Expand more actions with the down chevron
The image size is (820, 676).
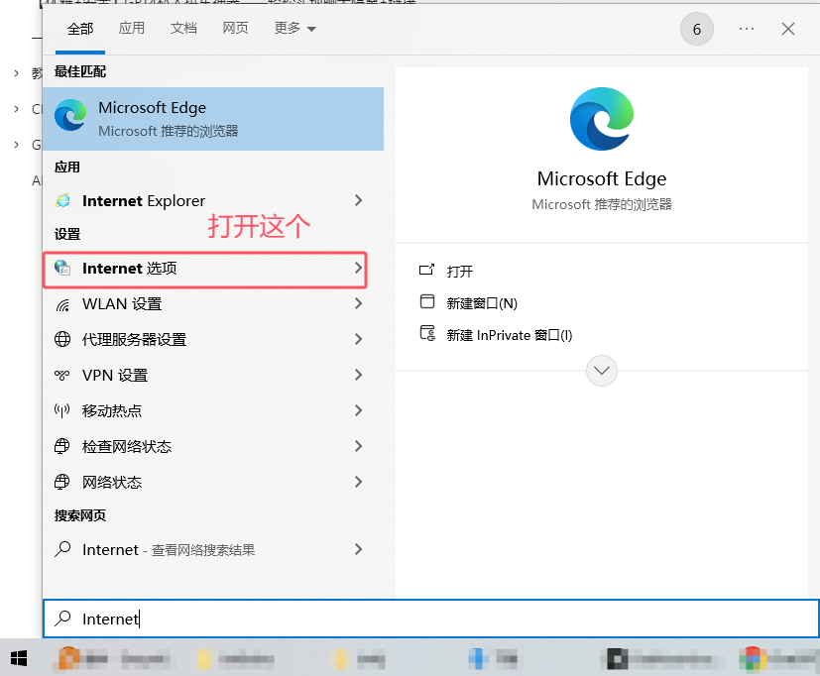point(602,371)
